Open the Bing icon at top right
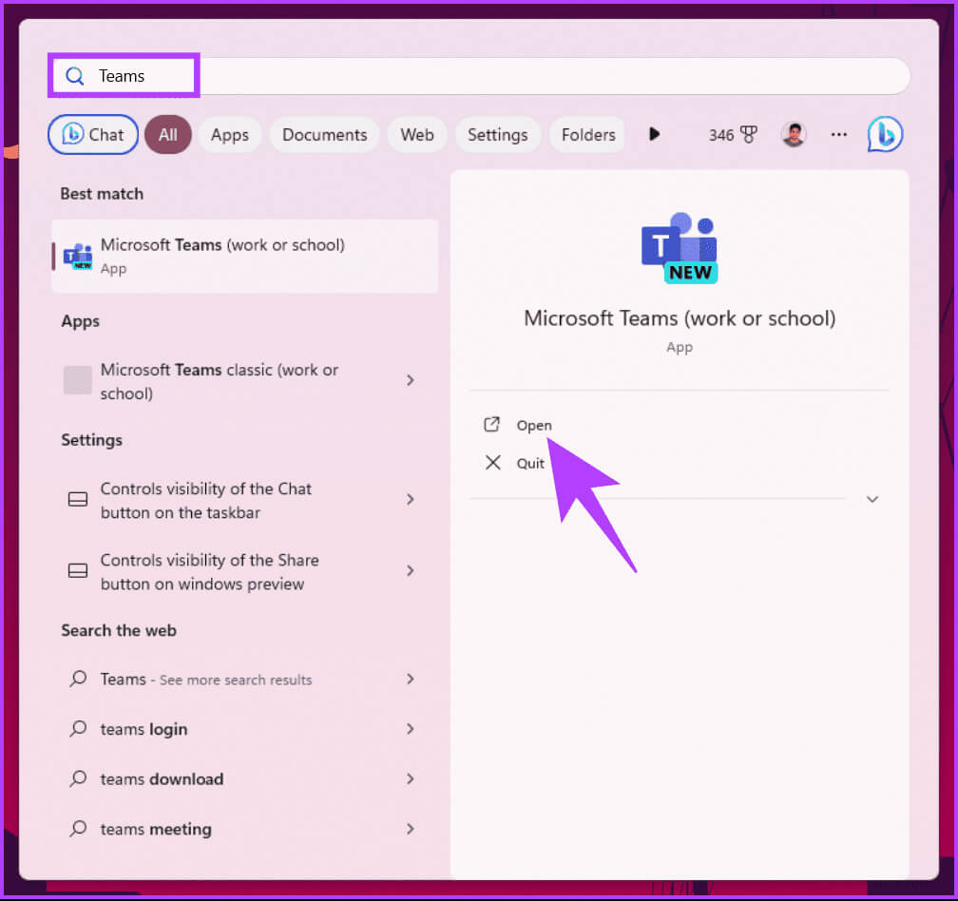 click(885, 134)
